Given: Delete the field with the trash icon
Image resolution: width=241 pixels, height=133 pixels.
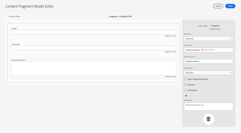Looking at the screenshot, I should [x=209, y=119].
